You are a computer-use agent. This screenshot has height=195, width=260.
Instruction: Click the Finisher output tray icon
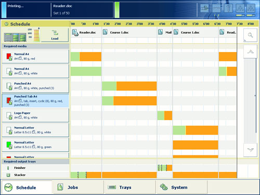(8, 168)
